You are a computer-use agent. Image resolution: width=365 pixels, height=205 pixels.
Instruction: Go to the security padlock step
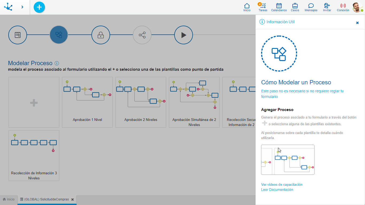click(100, 35)
